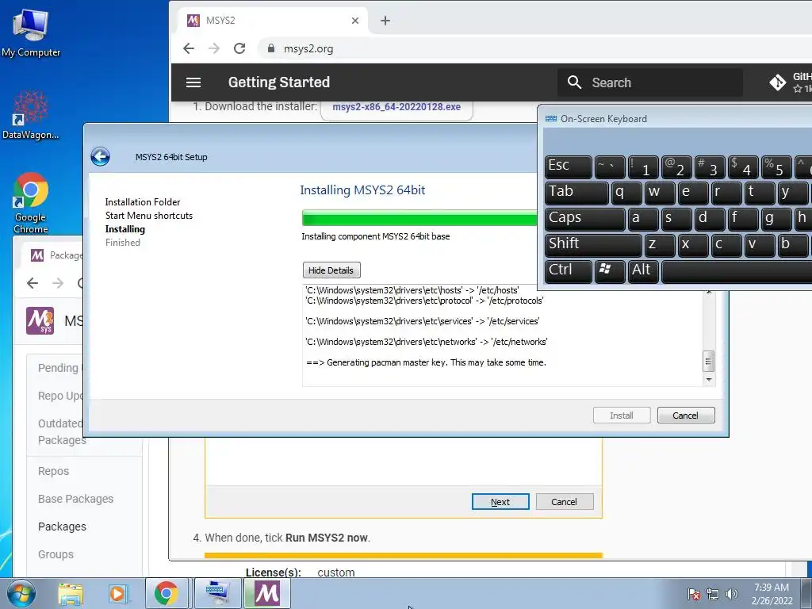Open the hamburger menu on Getting Started
The width and height of the screenshot is (812, 609).
(193, 82)
